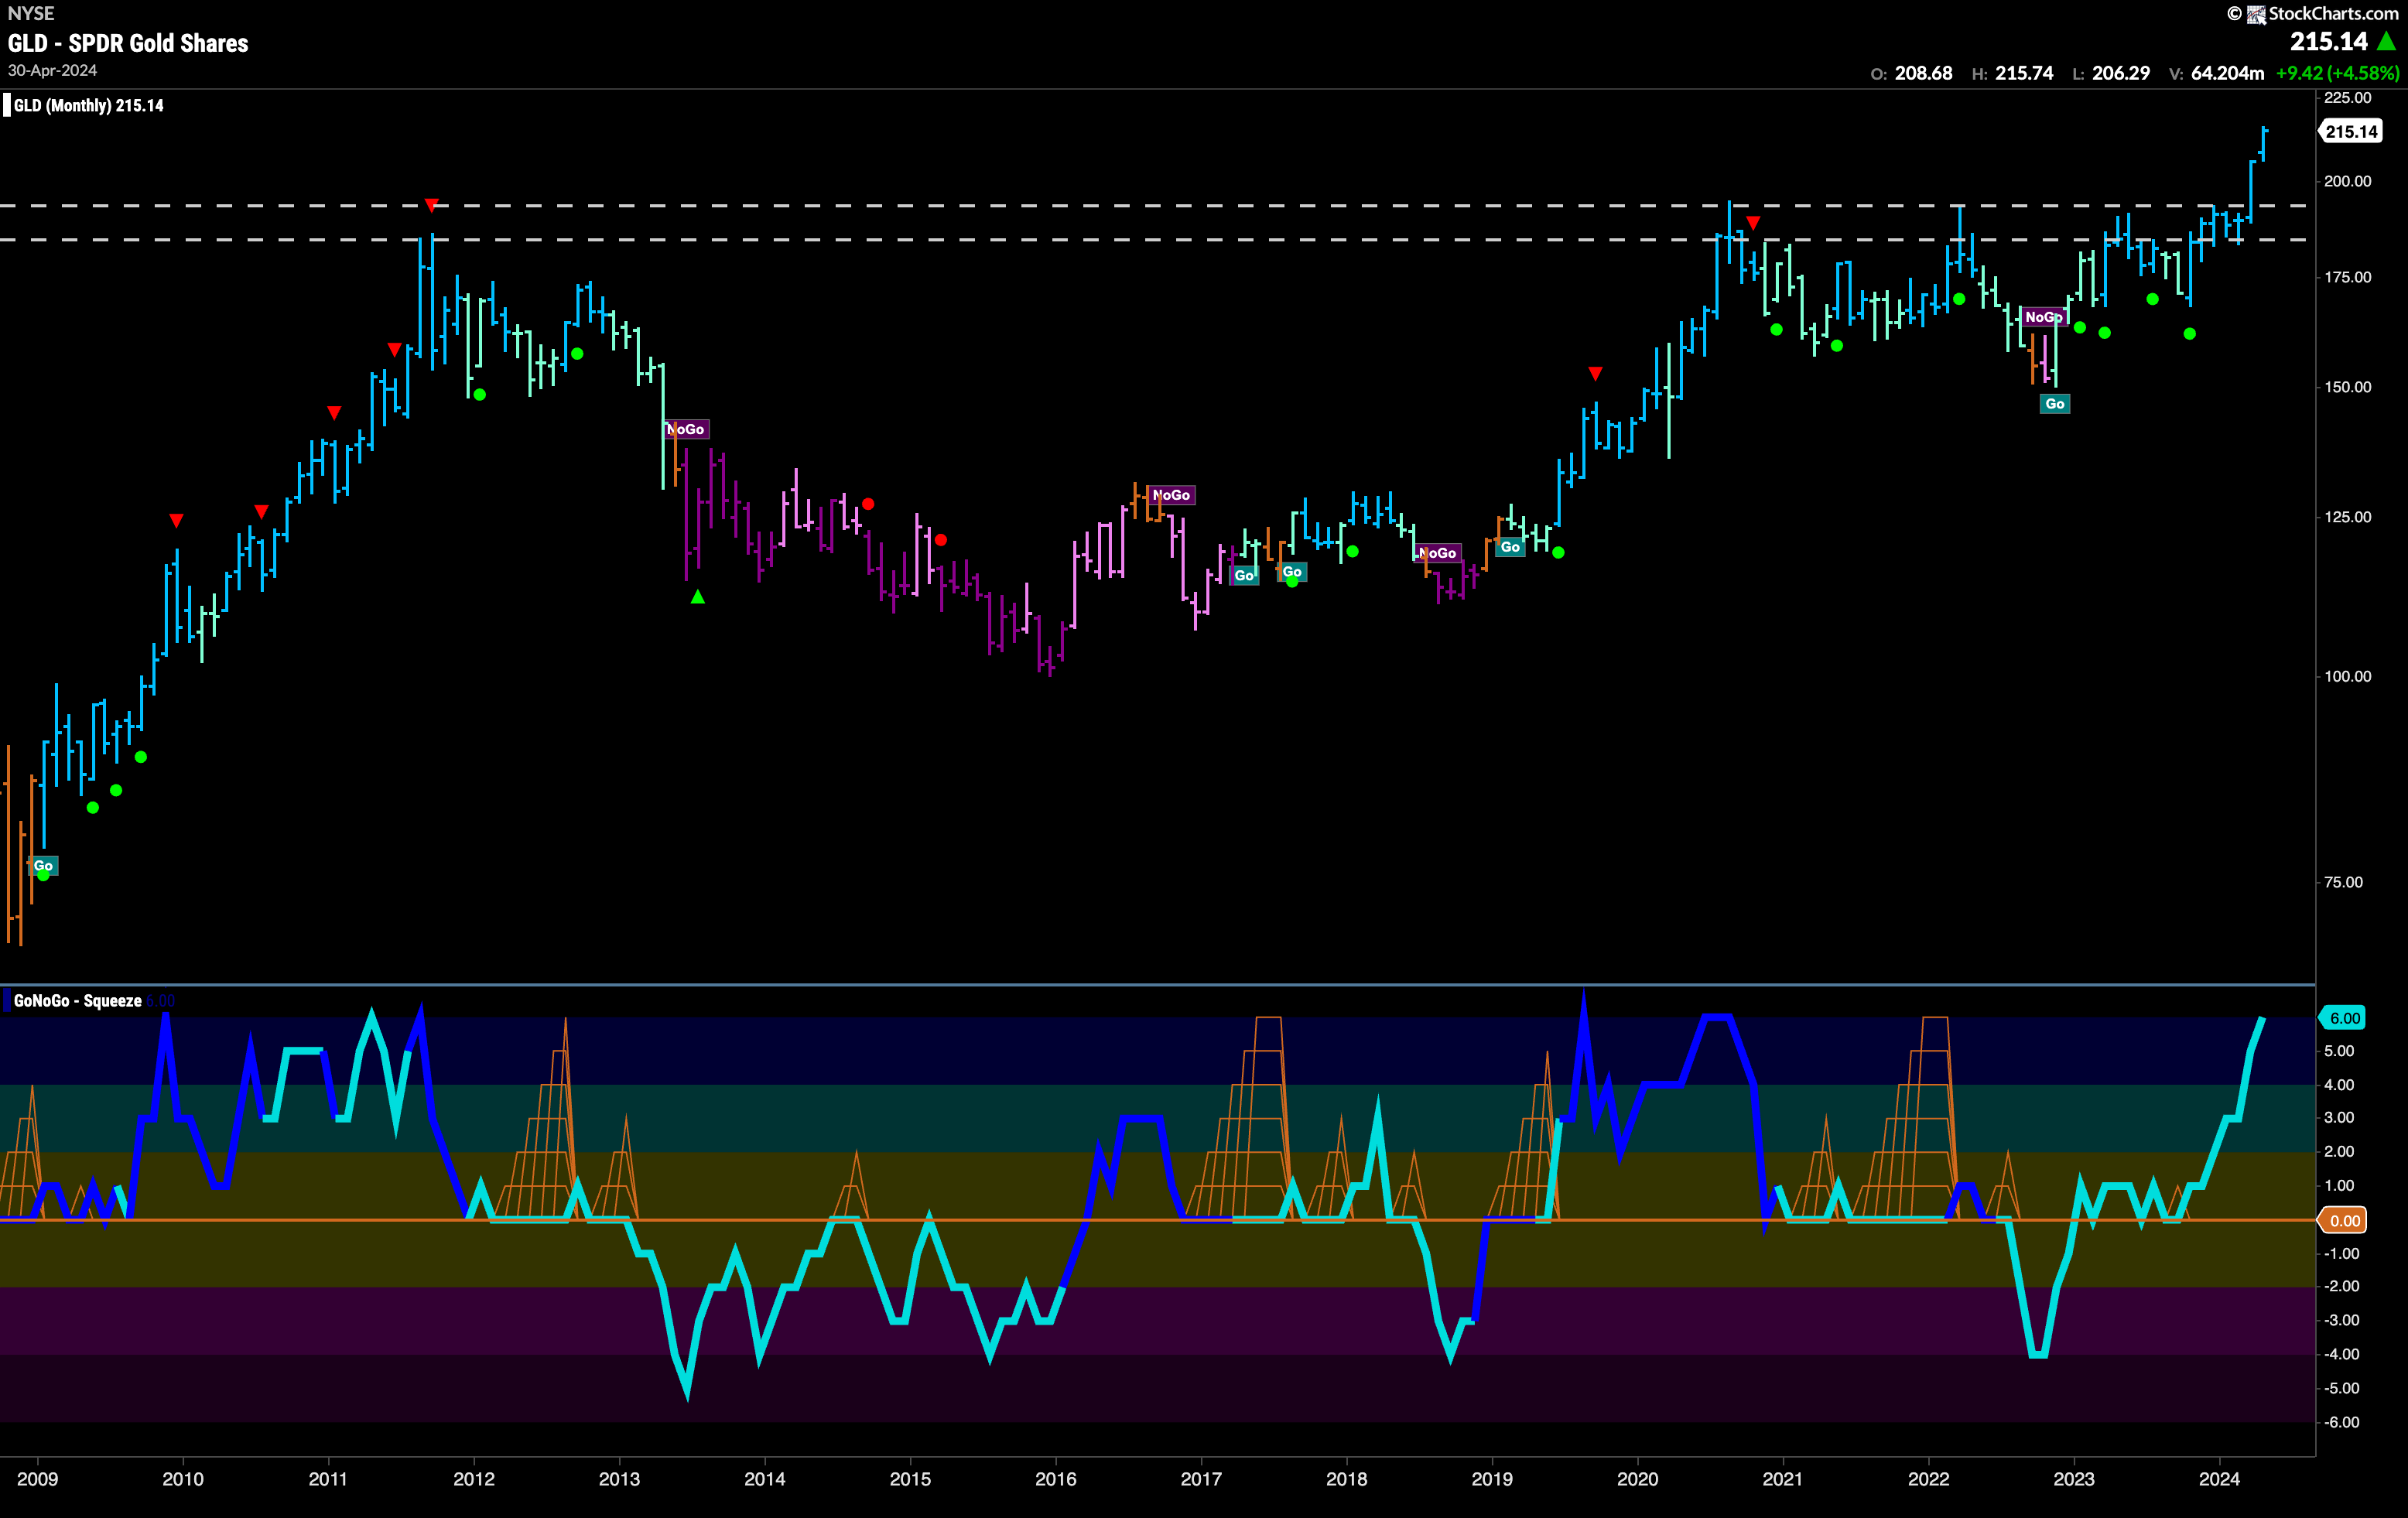Image resolution: width=2408 pixels, height=1518 pixels.
Task: Click the 75.00 price axis label
Action: (x=2343, y=882)
